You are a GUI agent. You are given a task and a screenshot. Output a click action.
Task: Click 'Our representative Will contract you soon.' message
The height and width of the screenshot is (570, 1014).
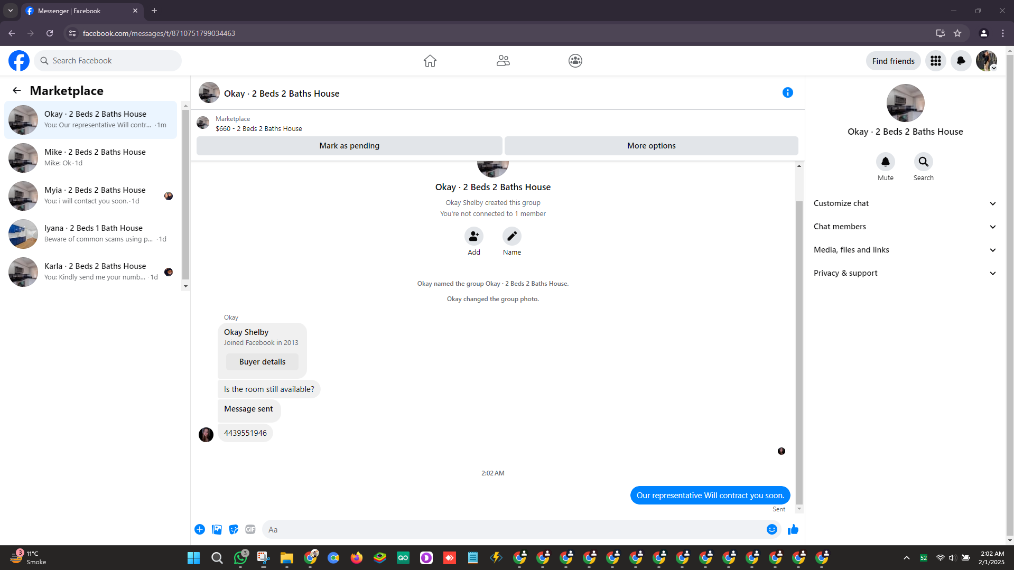coord(710,496)
